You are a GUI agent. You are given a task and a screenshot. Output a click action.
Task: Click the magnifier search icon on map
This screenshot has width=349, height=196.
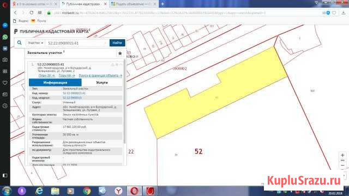[x=20, y=42]
